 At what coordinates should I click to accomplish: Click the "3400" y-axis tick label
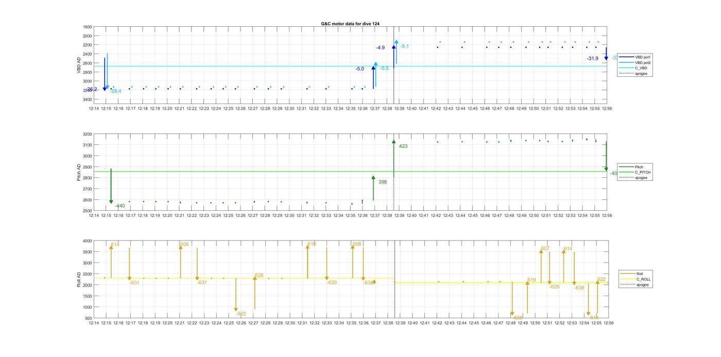[x=88, y=99]
